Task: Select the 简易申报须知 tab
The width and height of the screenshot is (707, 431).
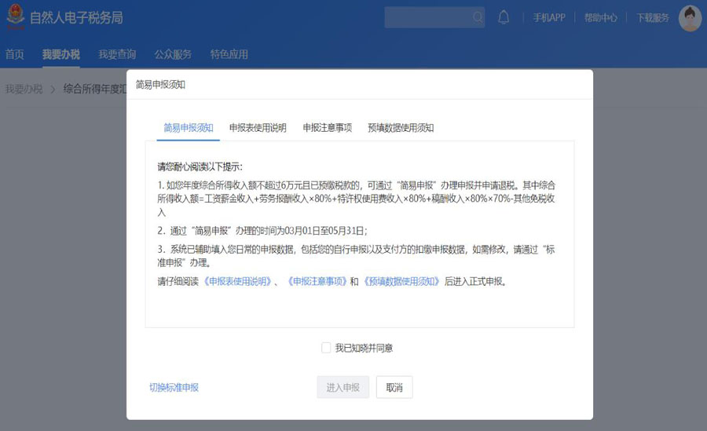Action: click(188, 128)
